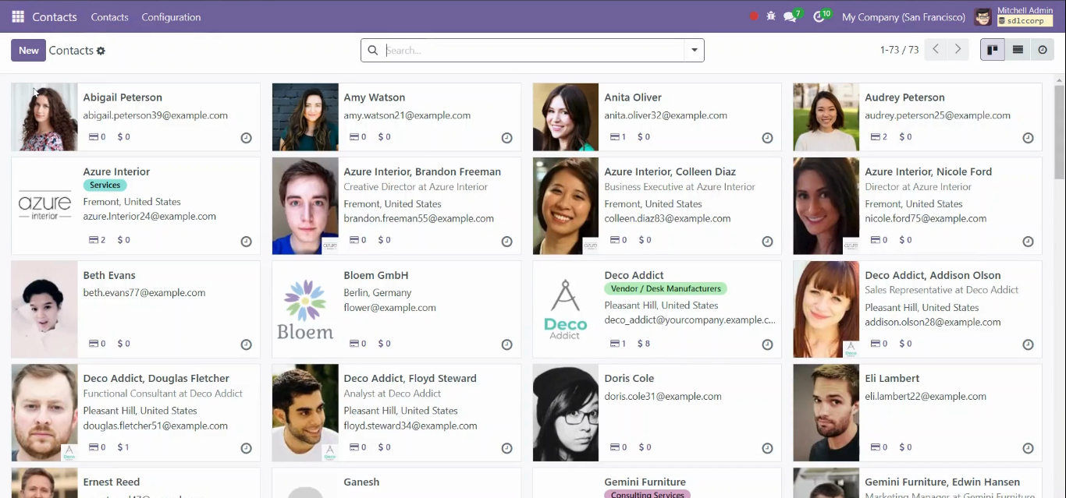Click email flower@example.com

(390, 308)
